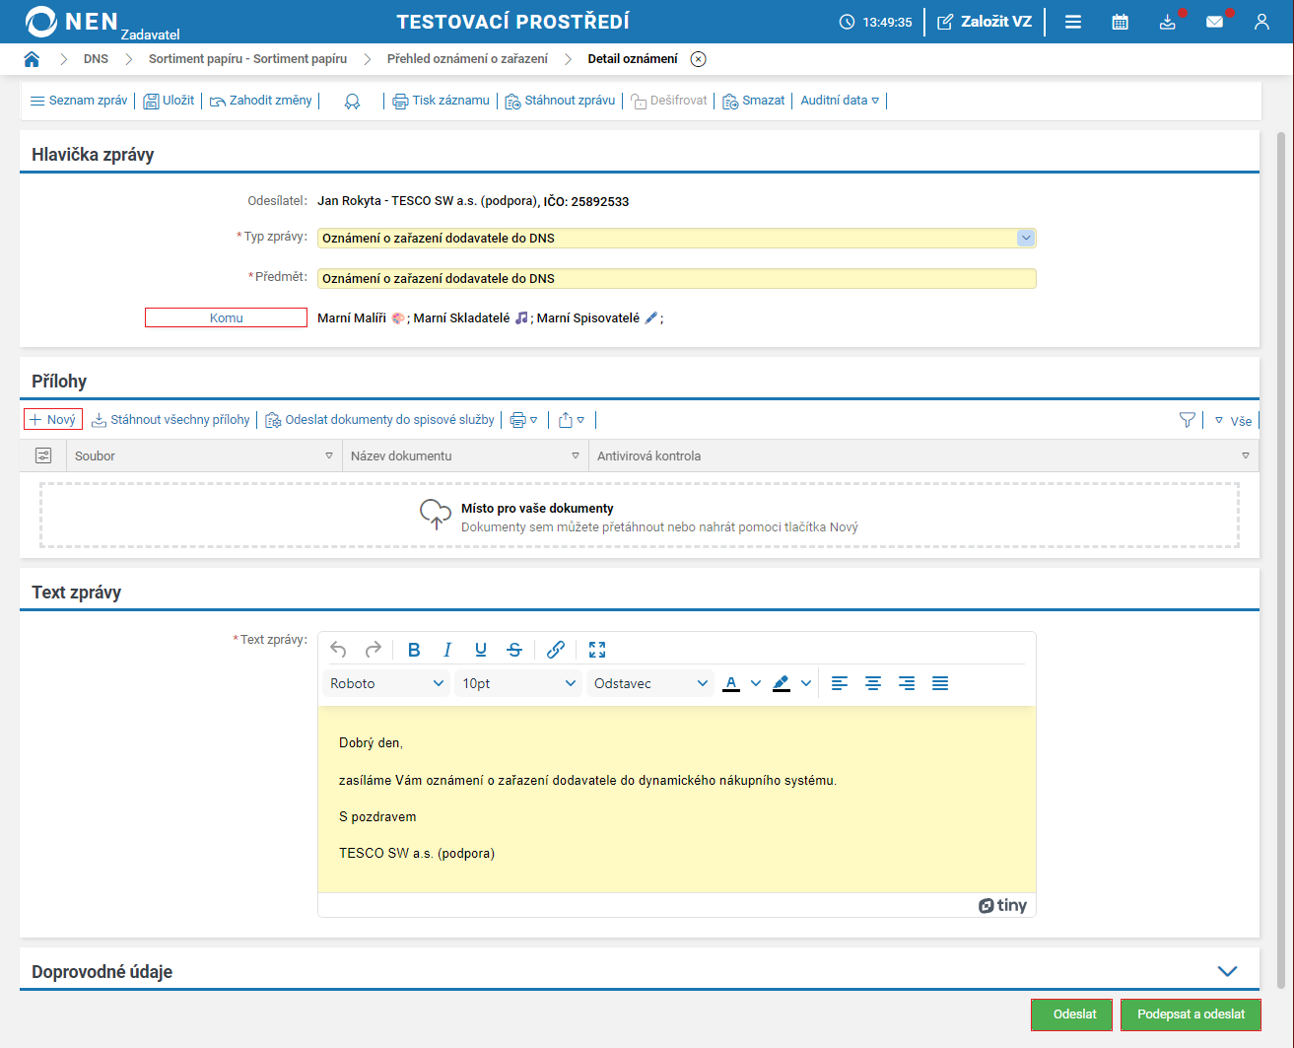Screen dimensions: 1294x1048
Task: Click the home icon in breadcrumb
Action: pos(32,59)
